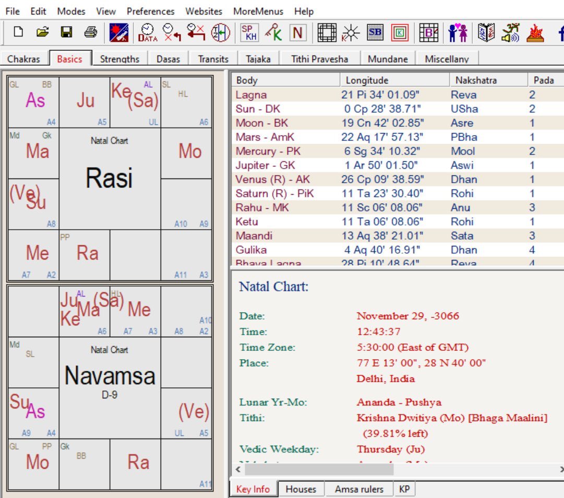Click the SP KH toolbar icon
This screenshot has height=498, width=564.
249,32
